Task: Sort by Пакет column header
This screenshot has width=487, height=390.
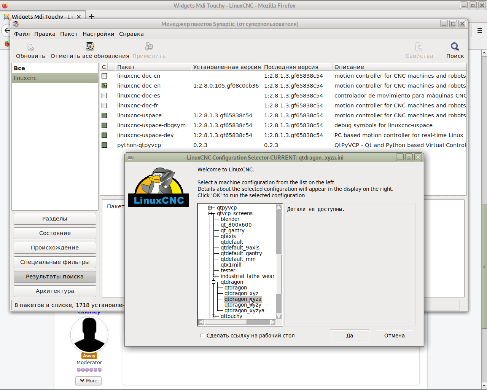Action: pyautogui.click(x=153, y=67)
